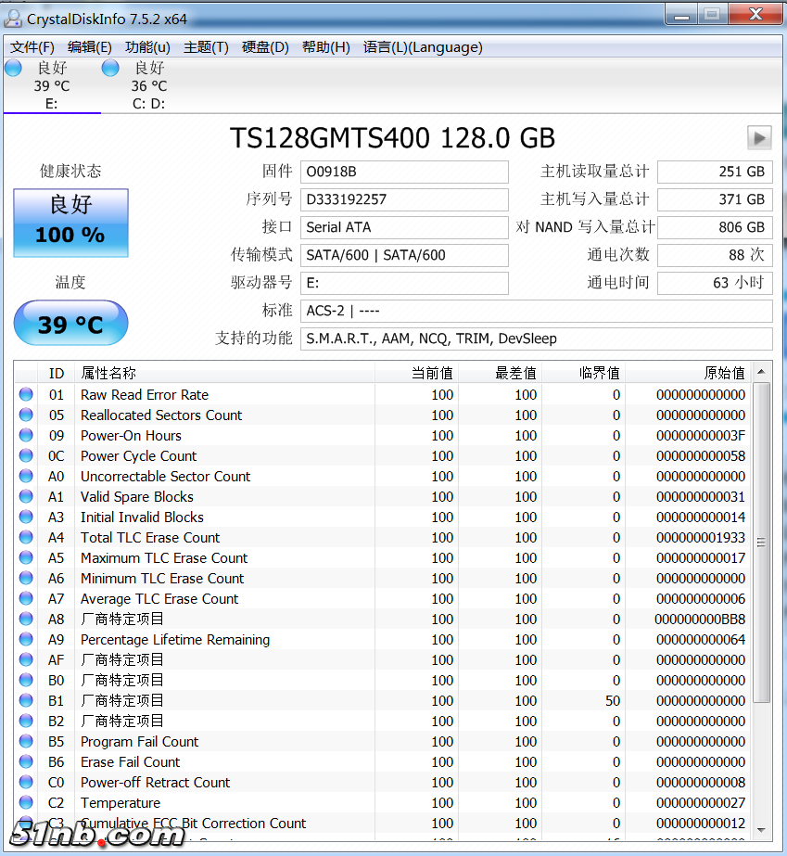Click the E: drive health status dot
This screenshot has width=787, height=856.
(x=12, y=67)
